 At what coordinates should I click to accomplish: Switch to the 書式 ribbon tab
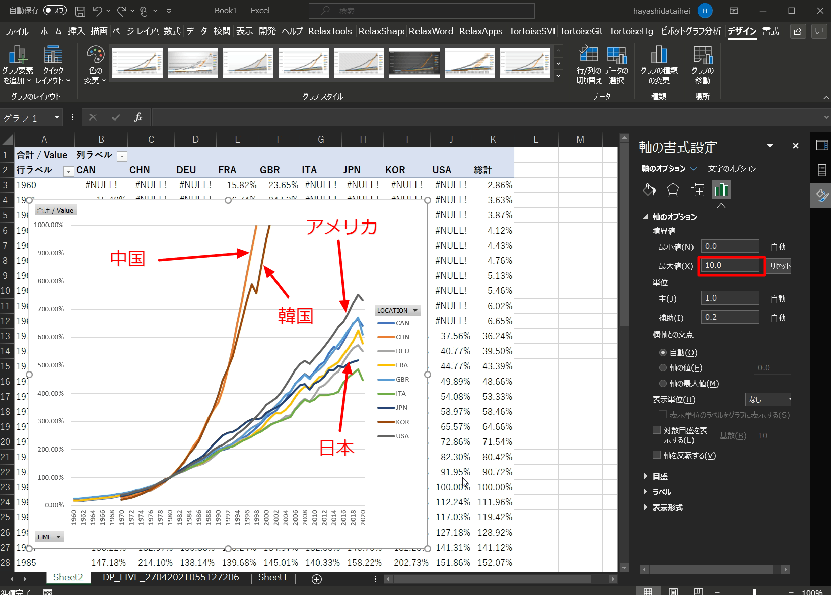tap(770, 31)
